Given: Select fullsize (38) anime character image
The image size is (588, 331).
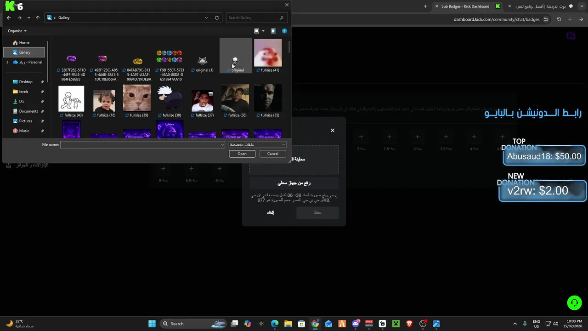Looking at the screenshot, I should click(170, 101).
